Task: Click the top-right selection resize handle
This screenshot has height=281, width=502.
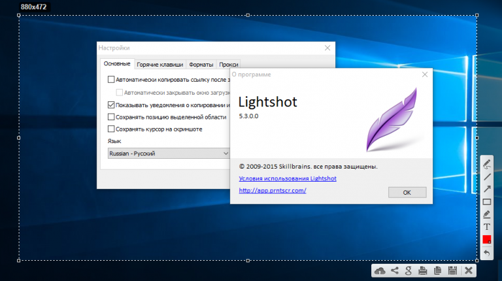Action: click(x=477, y=16)
